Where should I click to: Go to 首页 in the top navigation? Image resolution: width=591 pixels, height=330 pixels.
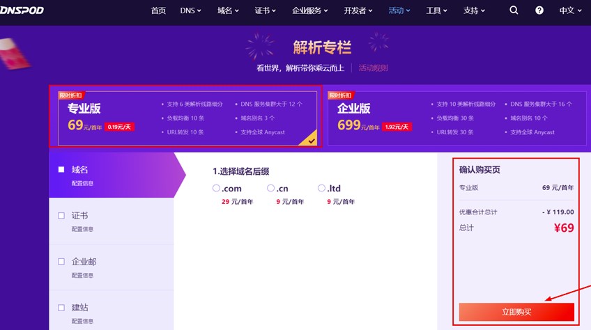[158, 10]
